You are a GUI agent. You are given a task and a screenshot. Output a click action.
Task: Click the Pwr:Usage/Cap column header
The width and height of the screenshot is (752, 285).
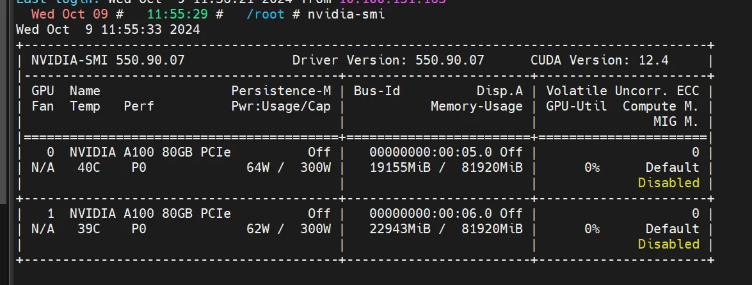pyautogui.click(x=281, y=106)
